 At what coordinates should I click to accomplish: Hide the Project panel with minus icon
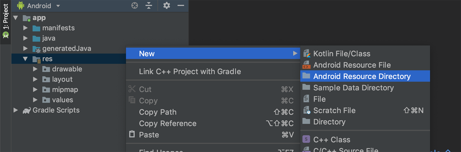[x=181, y=6]
